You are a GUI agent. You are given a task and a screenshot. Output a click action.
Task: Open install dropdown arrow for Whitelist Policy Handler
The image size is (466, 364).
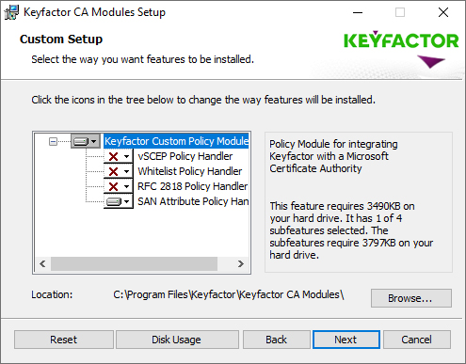pyautogui.click(x=126, y=171)
